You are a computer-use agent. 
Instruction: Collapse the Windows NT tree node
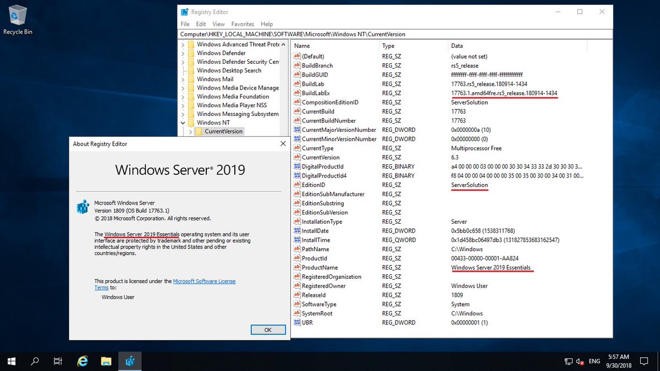pos(183,123)
